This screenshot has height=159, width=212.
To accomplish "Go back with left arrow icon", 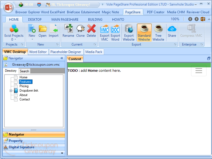I will (x=190, y=19).
